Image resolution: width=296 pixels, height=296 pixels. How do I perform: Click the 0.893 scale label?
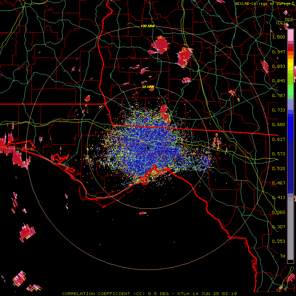pyautogui.click(x=279, y=66)
